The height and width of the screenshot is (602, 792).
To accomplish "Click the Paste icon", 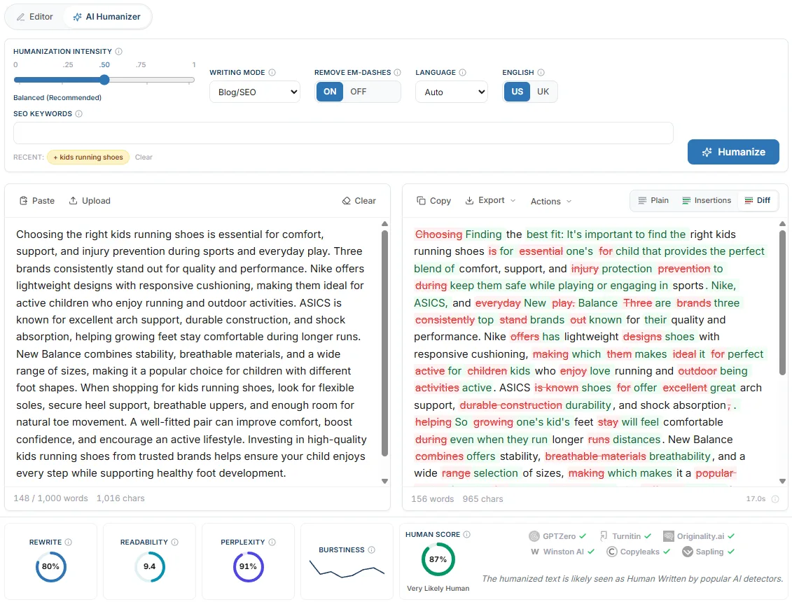I will point(24,200).
